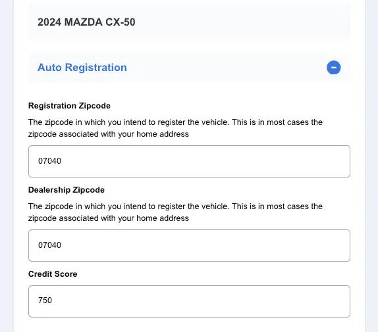Focus the Registration Zipcode input field

tap(189, 161)
